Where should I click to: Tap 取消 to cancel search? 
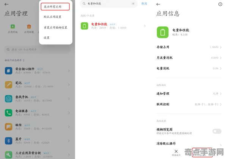pos(144,4)
